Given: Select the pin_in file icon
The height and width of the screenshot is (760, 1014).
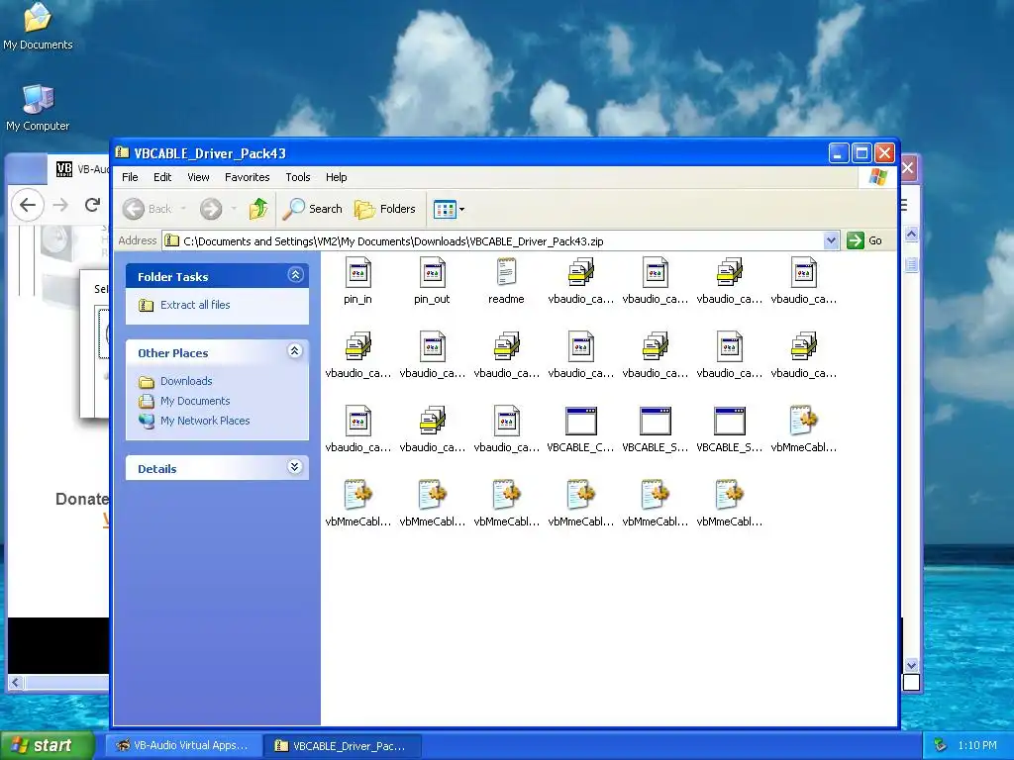Looking at the screenshot, I should 357,272.
